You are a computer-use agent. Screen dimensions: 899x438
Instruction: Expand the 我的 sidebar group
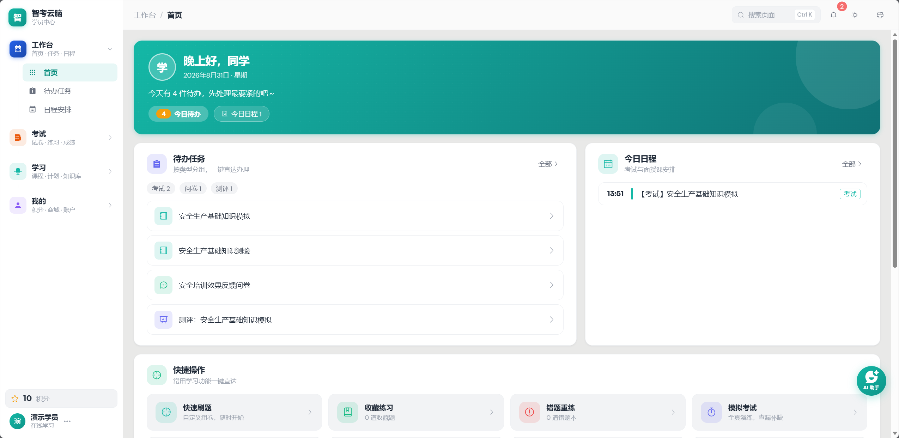pyautogui.click(x=110, y=205)
